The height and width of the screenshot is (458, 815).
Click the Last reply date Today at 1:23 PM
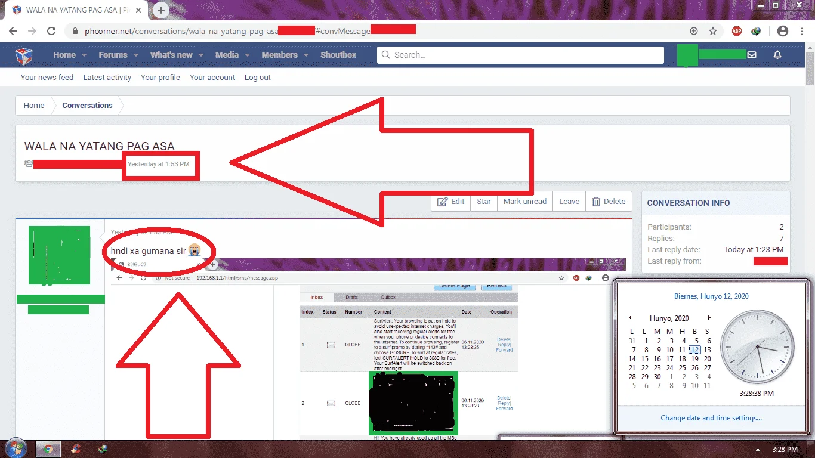(754, 250)
